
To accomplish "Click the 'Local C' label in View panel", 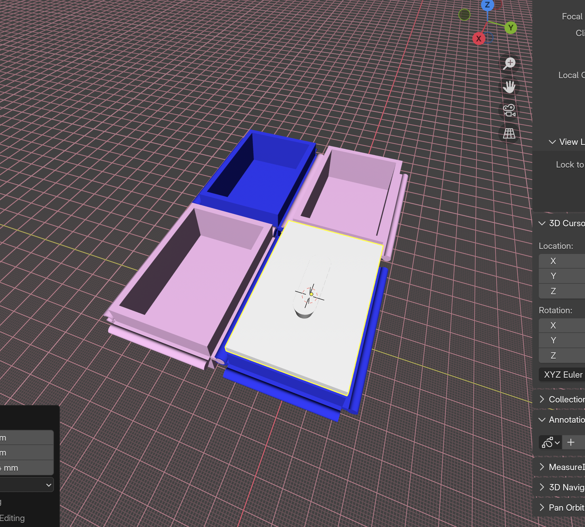I will click(571, 75).
